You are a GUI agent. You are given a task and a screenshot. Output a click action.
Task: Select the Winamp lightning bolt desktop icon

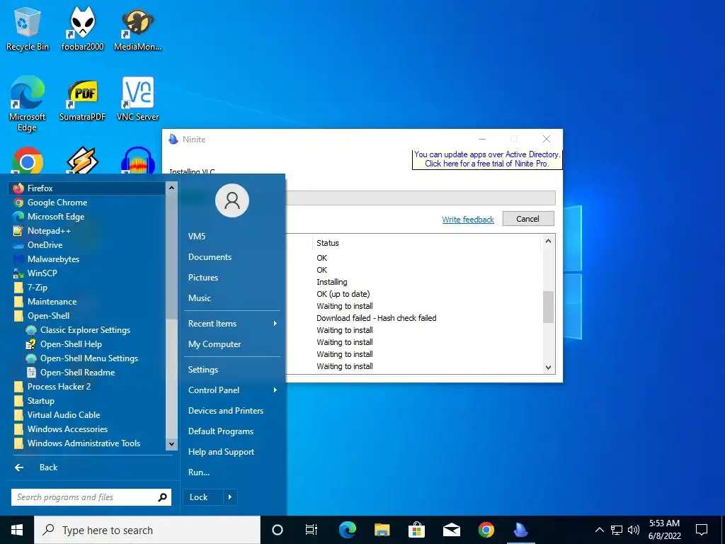(82, 161)
